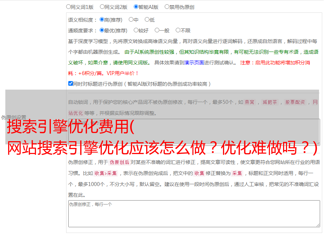Select 不限 for 通顺度要求

pos(178,30)
